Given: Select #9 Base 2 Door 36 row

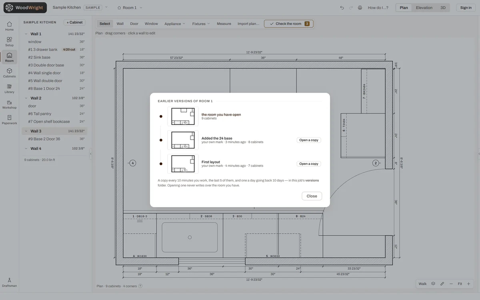Looking at the screenshot, I should 54,139.
